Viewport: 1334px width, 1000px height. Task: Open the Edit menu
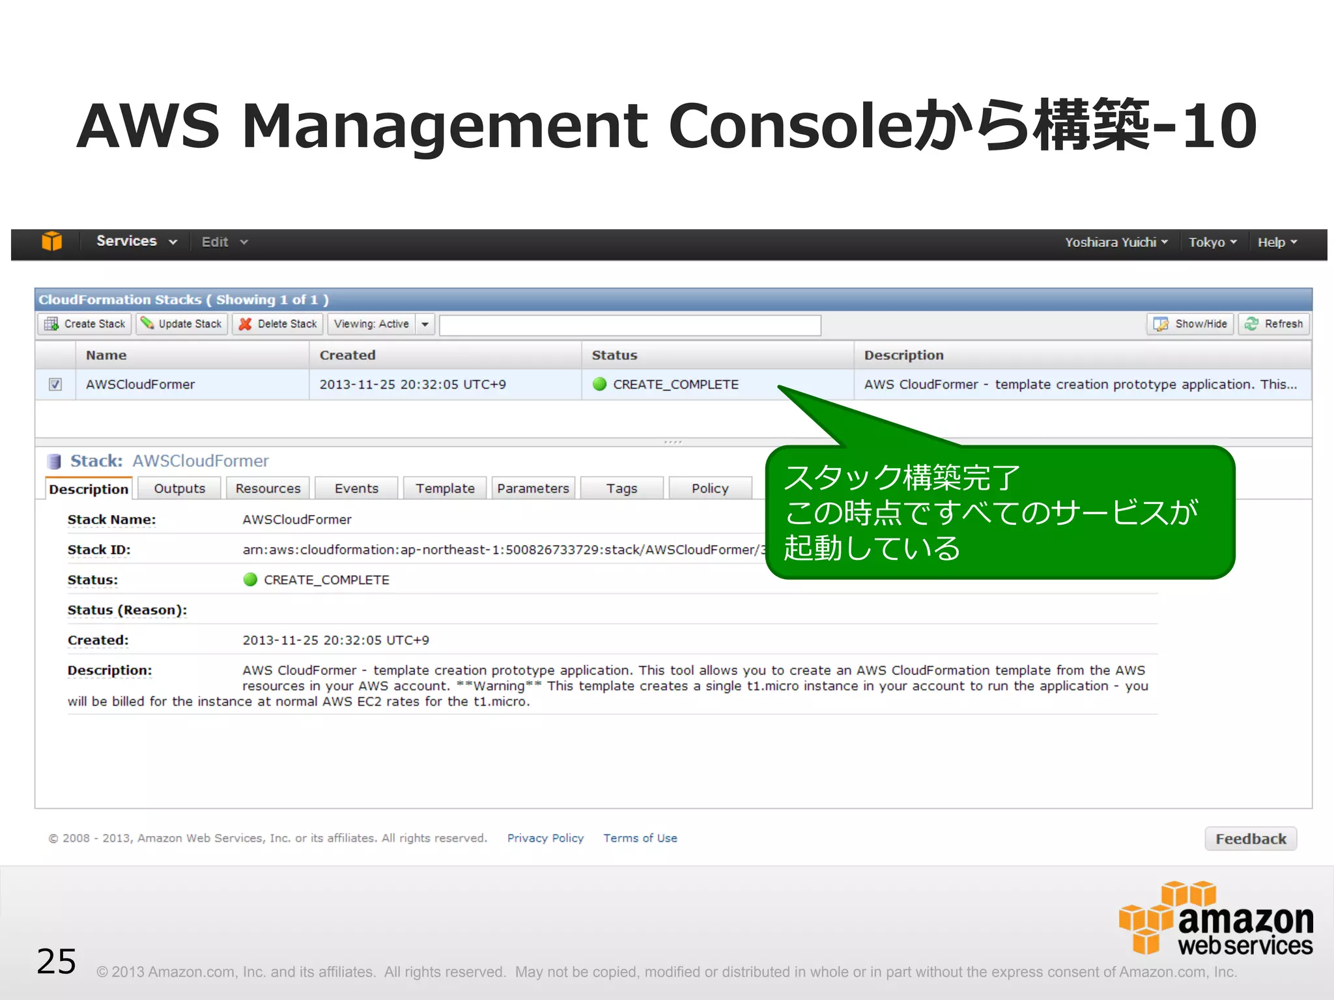(x=225, y=242)
